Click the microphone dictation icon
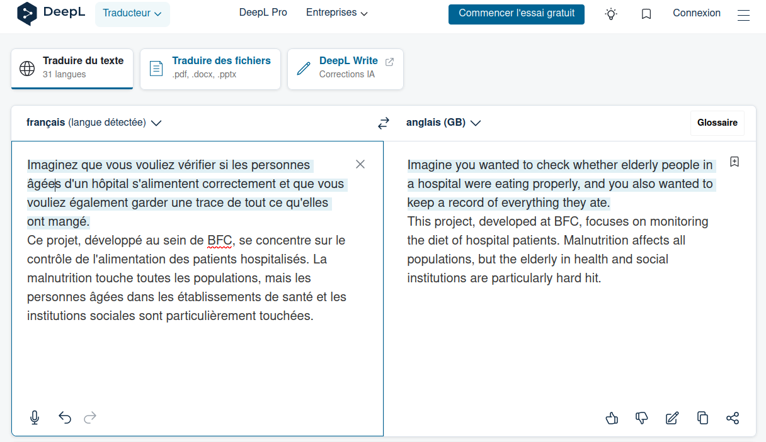The height and width of the screenshot is (442, 766). coord(35,417)
